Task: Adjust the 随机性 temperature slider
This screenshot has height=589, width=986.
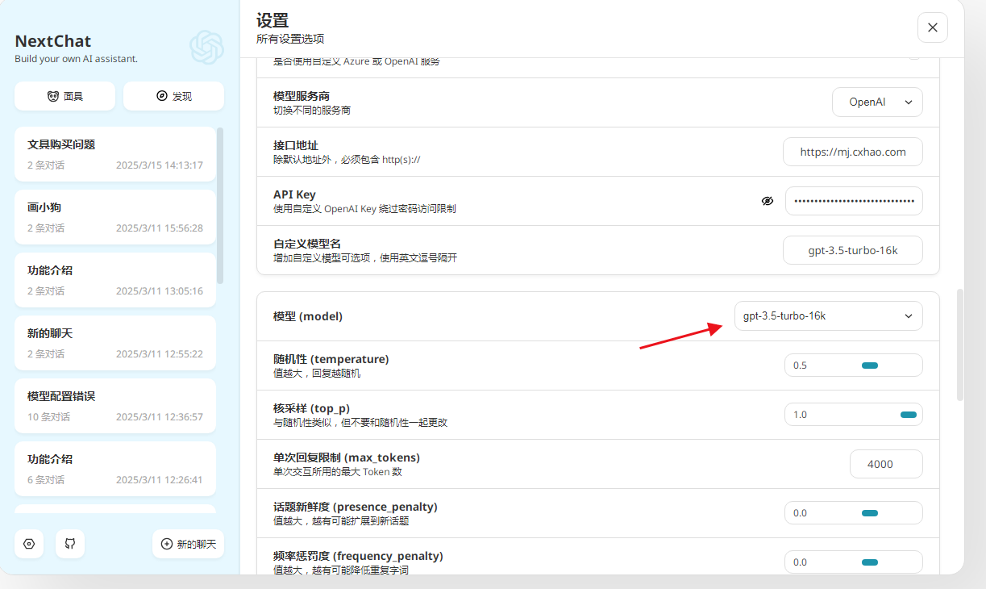Action: click(869, 366)
